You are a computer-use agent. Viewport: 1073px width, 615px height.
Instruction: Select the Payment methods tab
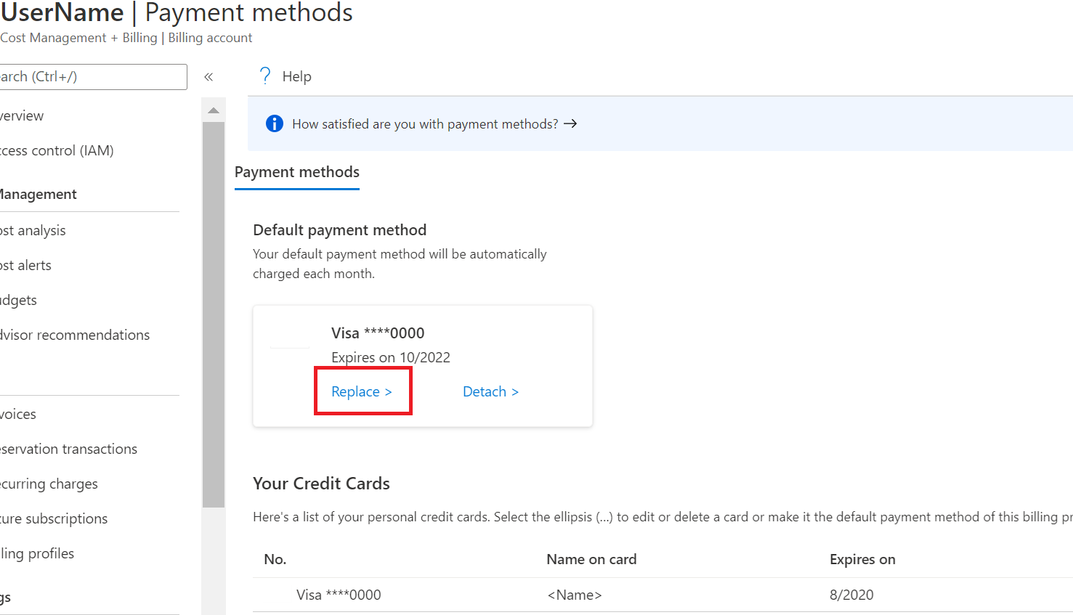[297, 173]
